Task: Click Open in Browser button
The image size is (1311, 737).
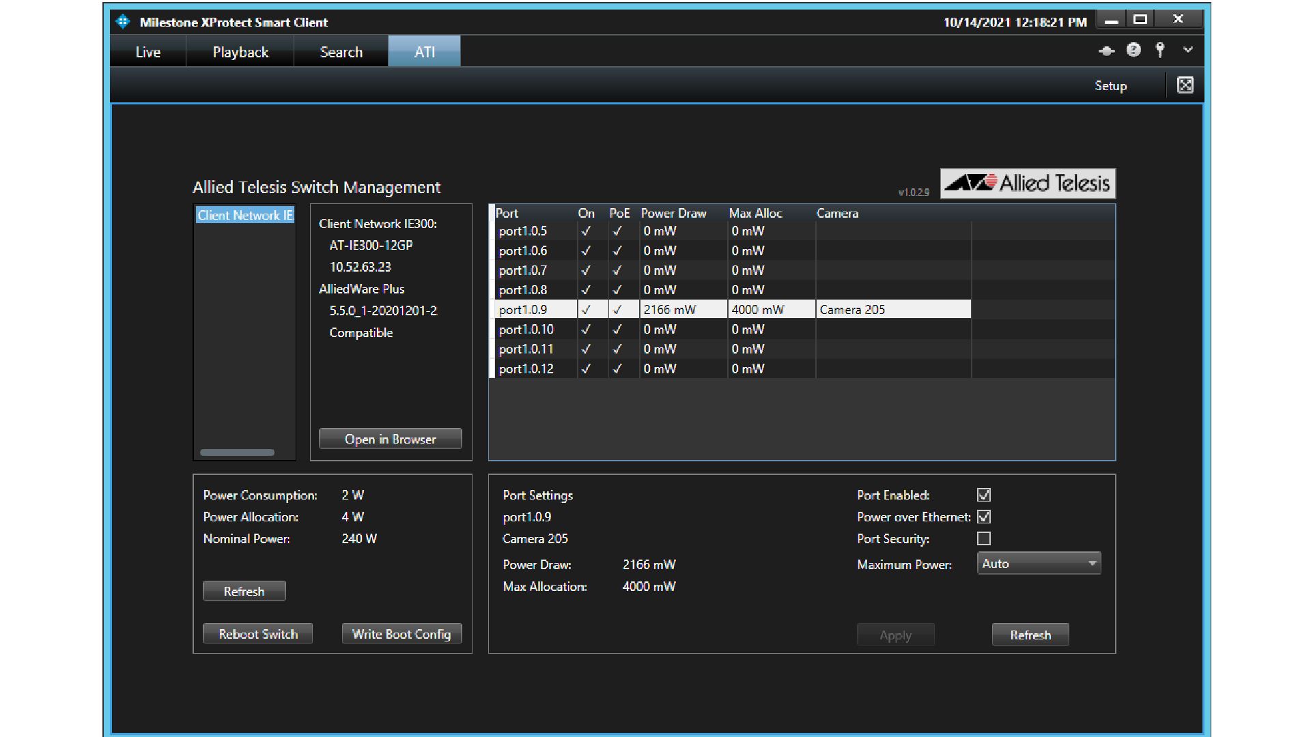Action: [391, 439]
